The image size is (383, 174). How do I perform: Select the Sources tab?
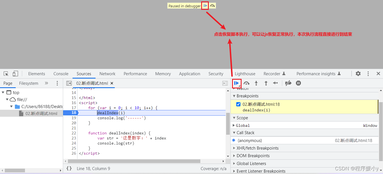pos(84,74)
